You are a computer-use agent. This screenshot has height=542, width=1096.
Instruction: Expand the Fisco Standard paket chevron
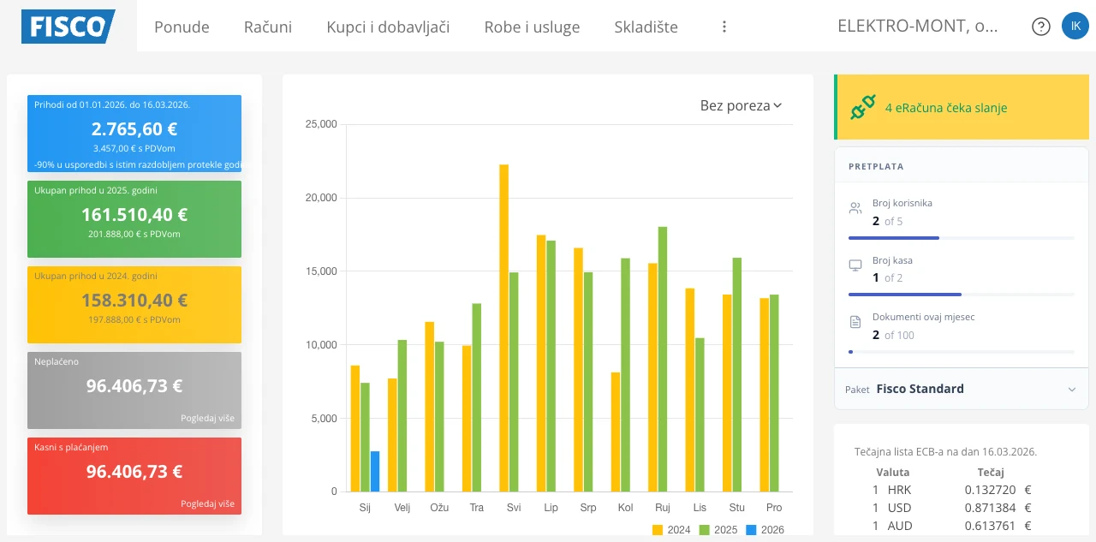(1072, 389)
